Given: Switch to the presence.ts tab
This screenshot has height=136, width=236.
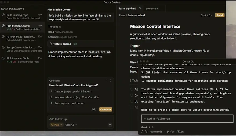Looking at the screenshot, I should click(152, 9).
